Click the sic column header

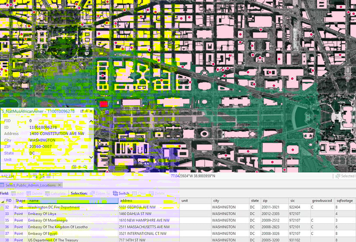pyautogui.click(x=299, y=201)
